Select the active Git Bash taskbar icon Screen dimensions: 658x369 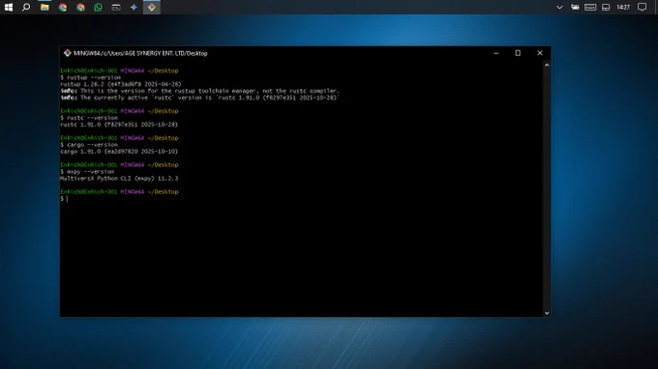click(x=152, y=7)
